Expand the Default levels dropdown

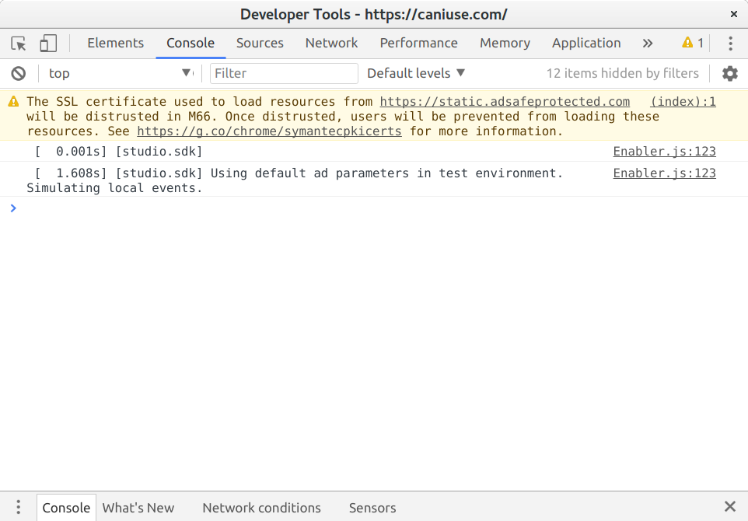(416, 73)
